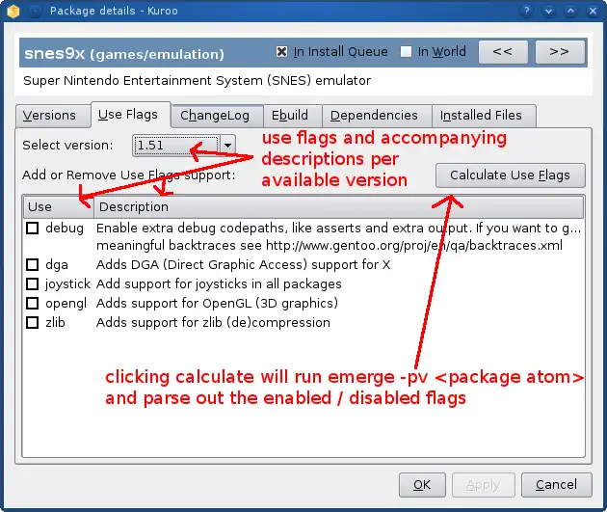The image size is (607, 512).
Task: Dismiss the dialog with Cancel
Action: point(556,485)
